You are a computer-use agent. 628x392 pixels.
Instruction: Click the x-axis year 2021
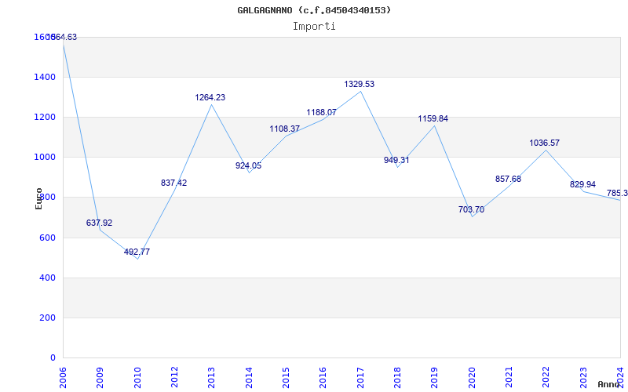click(x=509, y=378)
